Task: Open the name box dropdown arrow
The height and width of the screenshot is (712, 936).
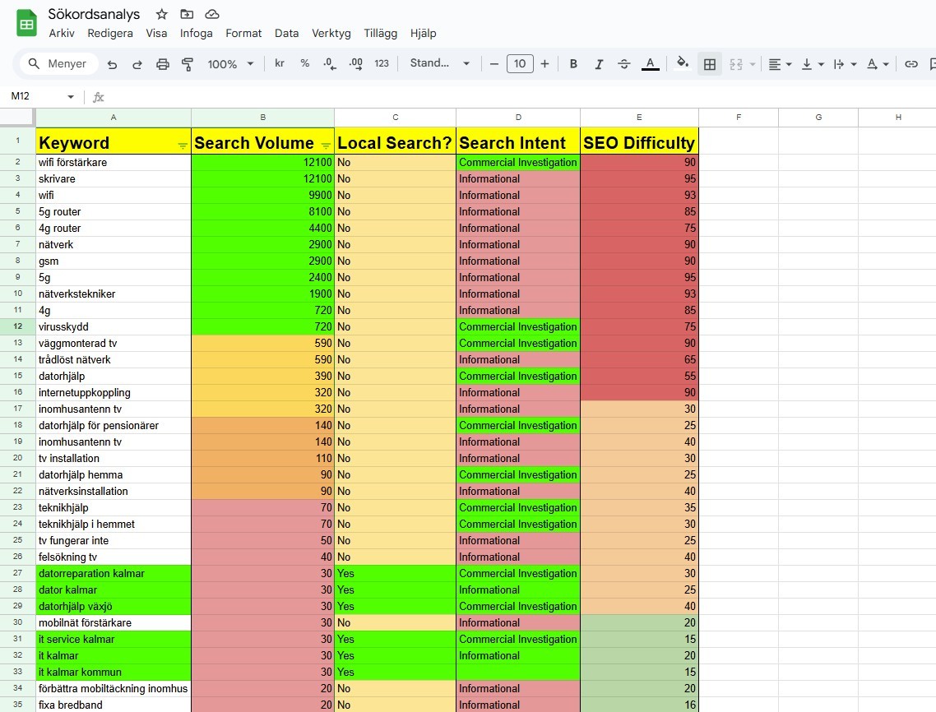Action: pyautogui.click(x=71, y=97)
